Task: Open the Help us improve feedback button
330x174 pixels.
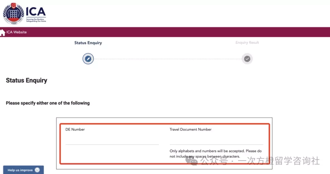Action: pyautogui.click(x=23, y=170)
